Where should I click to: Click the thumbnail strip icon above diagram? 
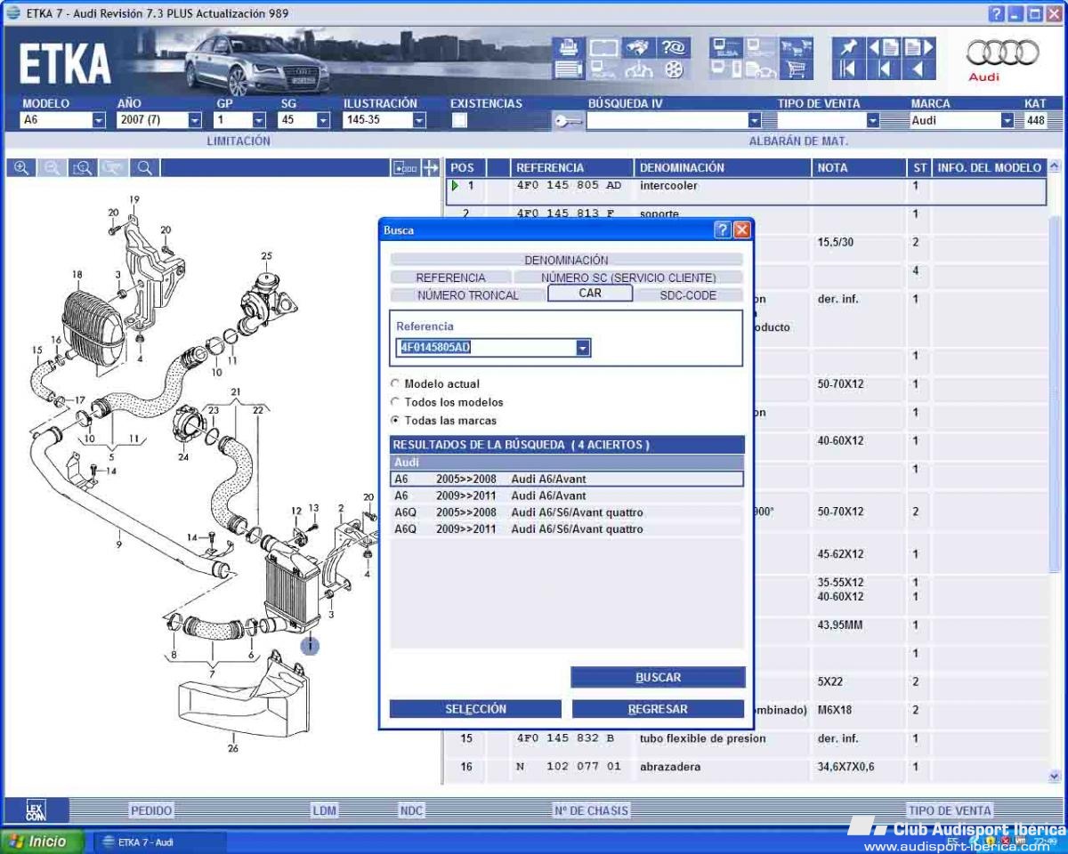(405, 167)
